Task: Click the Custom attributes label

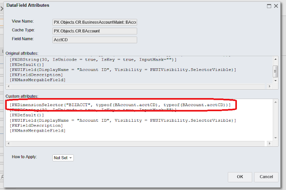Action: pyautogui.click(x=22, y=96)
